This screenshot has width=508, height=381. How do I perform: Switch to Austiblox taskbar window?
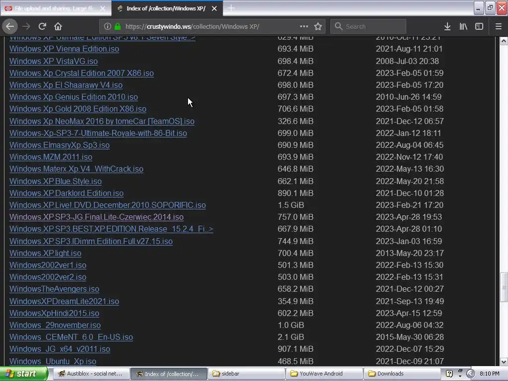point(91,374)
